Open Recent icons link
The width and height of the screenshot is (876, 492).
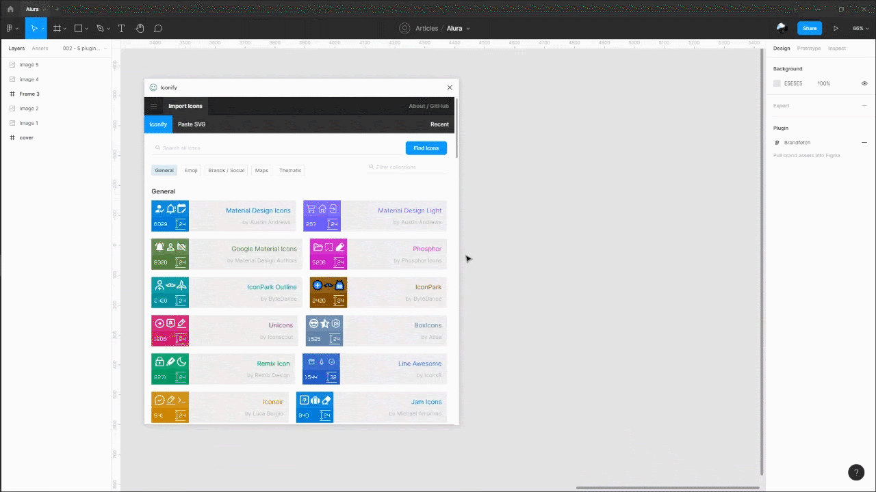(x=439, y=124)
